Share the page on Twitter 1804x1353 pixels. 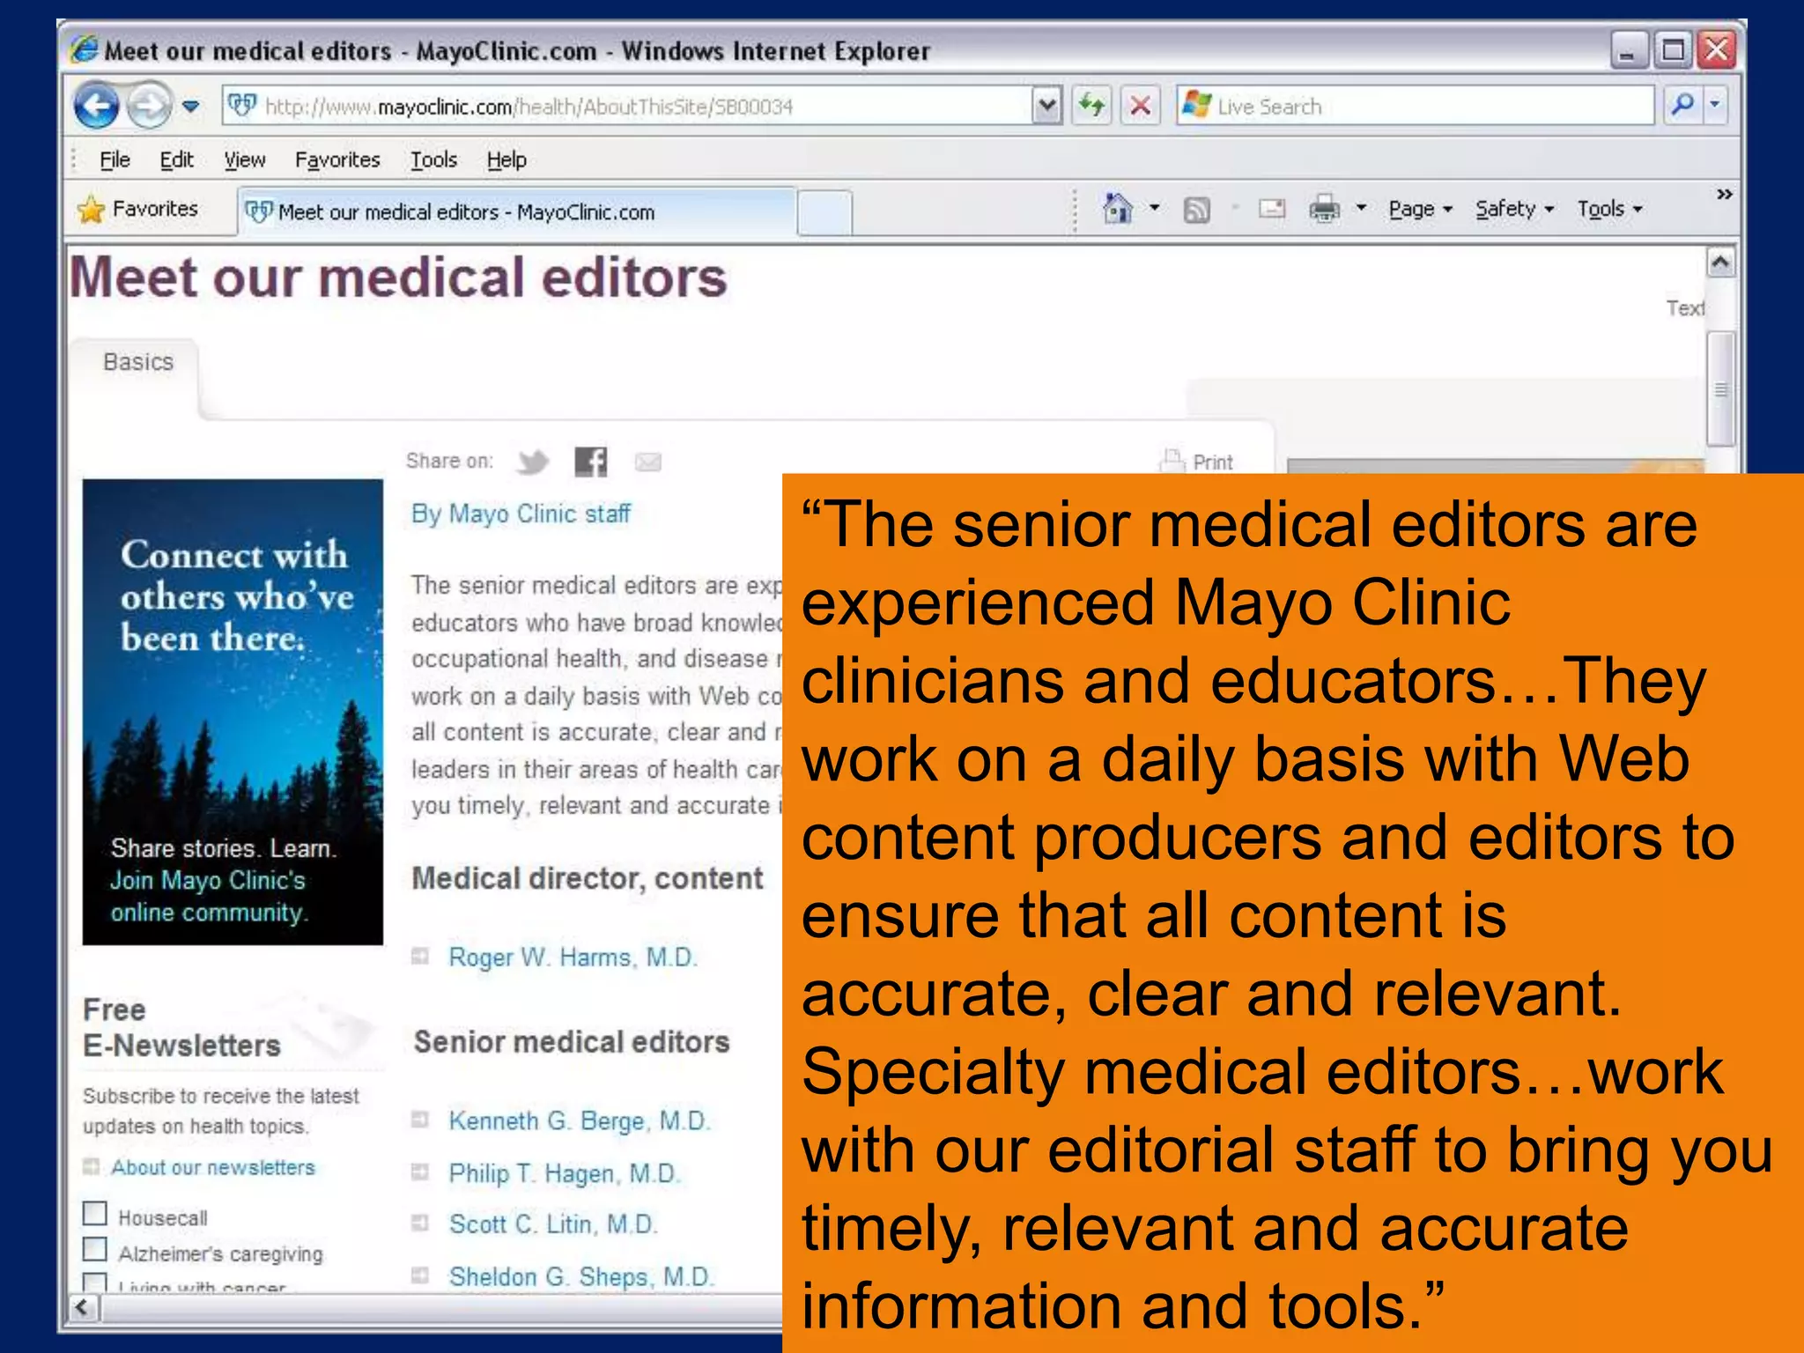(533, 462)
